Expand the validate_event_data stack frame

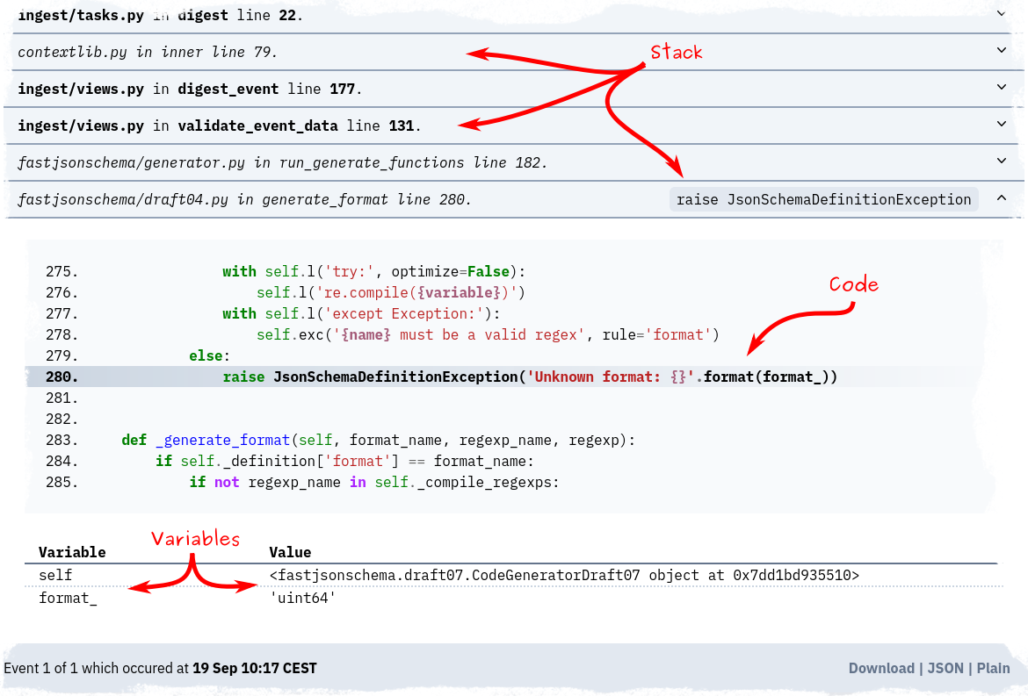click(1001, 125)
